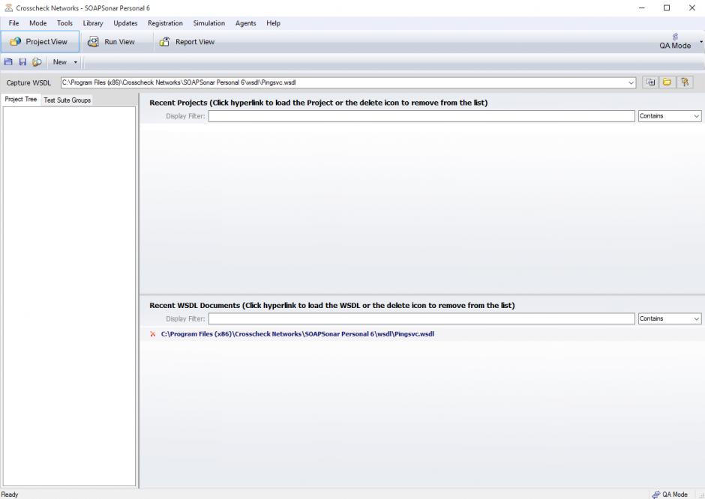Click the Capture WSDL path field
This screenshot has height=499, width=705.
tap(344, 82)
